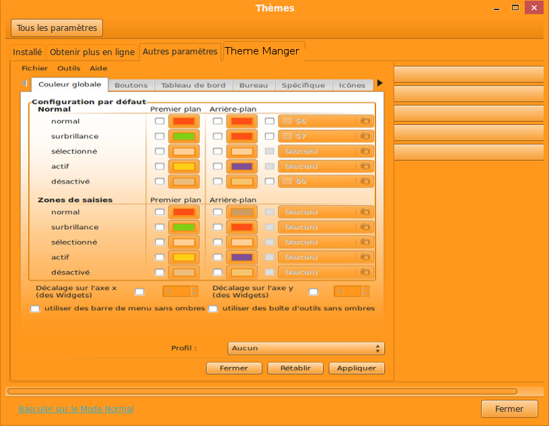Enable utiliser des barre de menu sans ombres
The height and width of the screenshot is (426, 549).
point(35,308)
